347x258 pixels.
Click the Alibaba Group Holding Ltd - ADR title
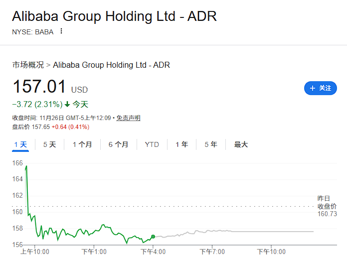(114, 16)
